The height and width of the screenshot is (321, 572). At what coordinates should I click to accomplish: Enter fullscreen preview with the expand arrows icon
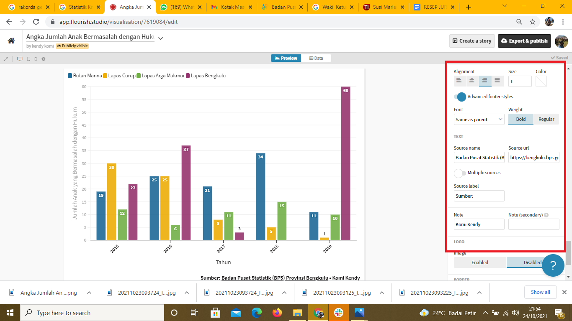click(x=6, y=59)
